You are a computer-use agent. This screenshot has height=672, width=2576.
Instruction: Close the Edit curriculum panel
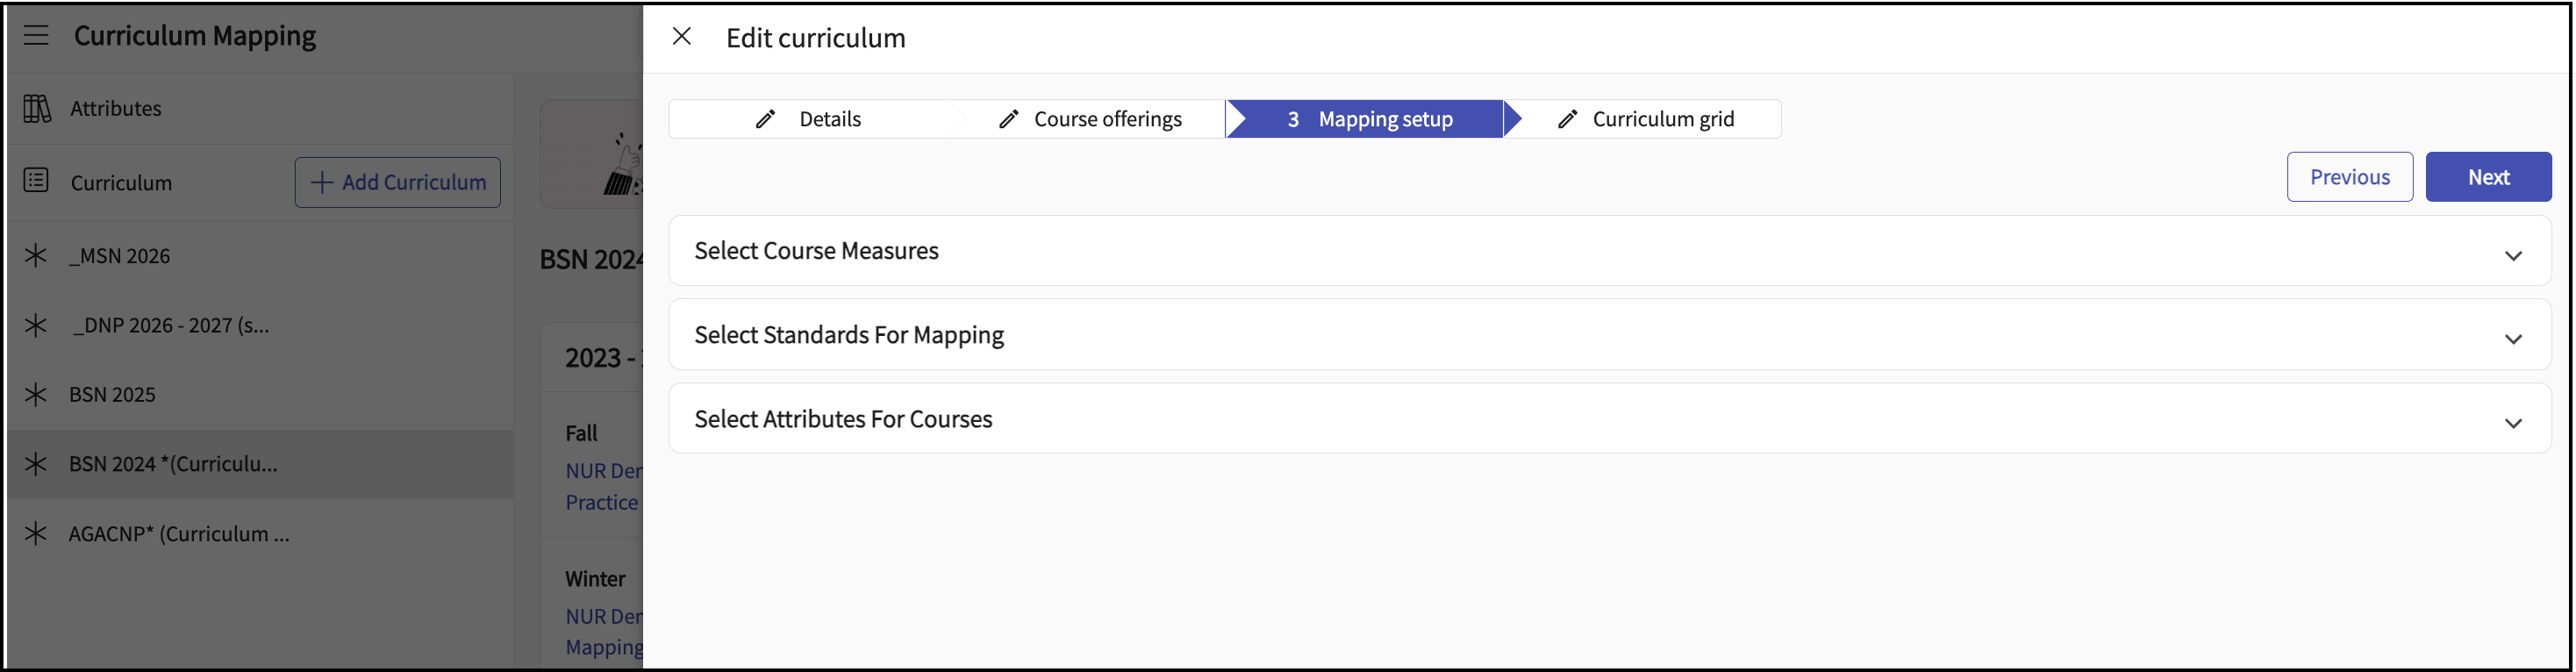[x=682, y=37]
